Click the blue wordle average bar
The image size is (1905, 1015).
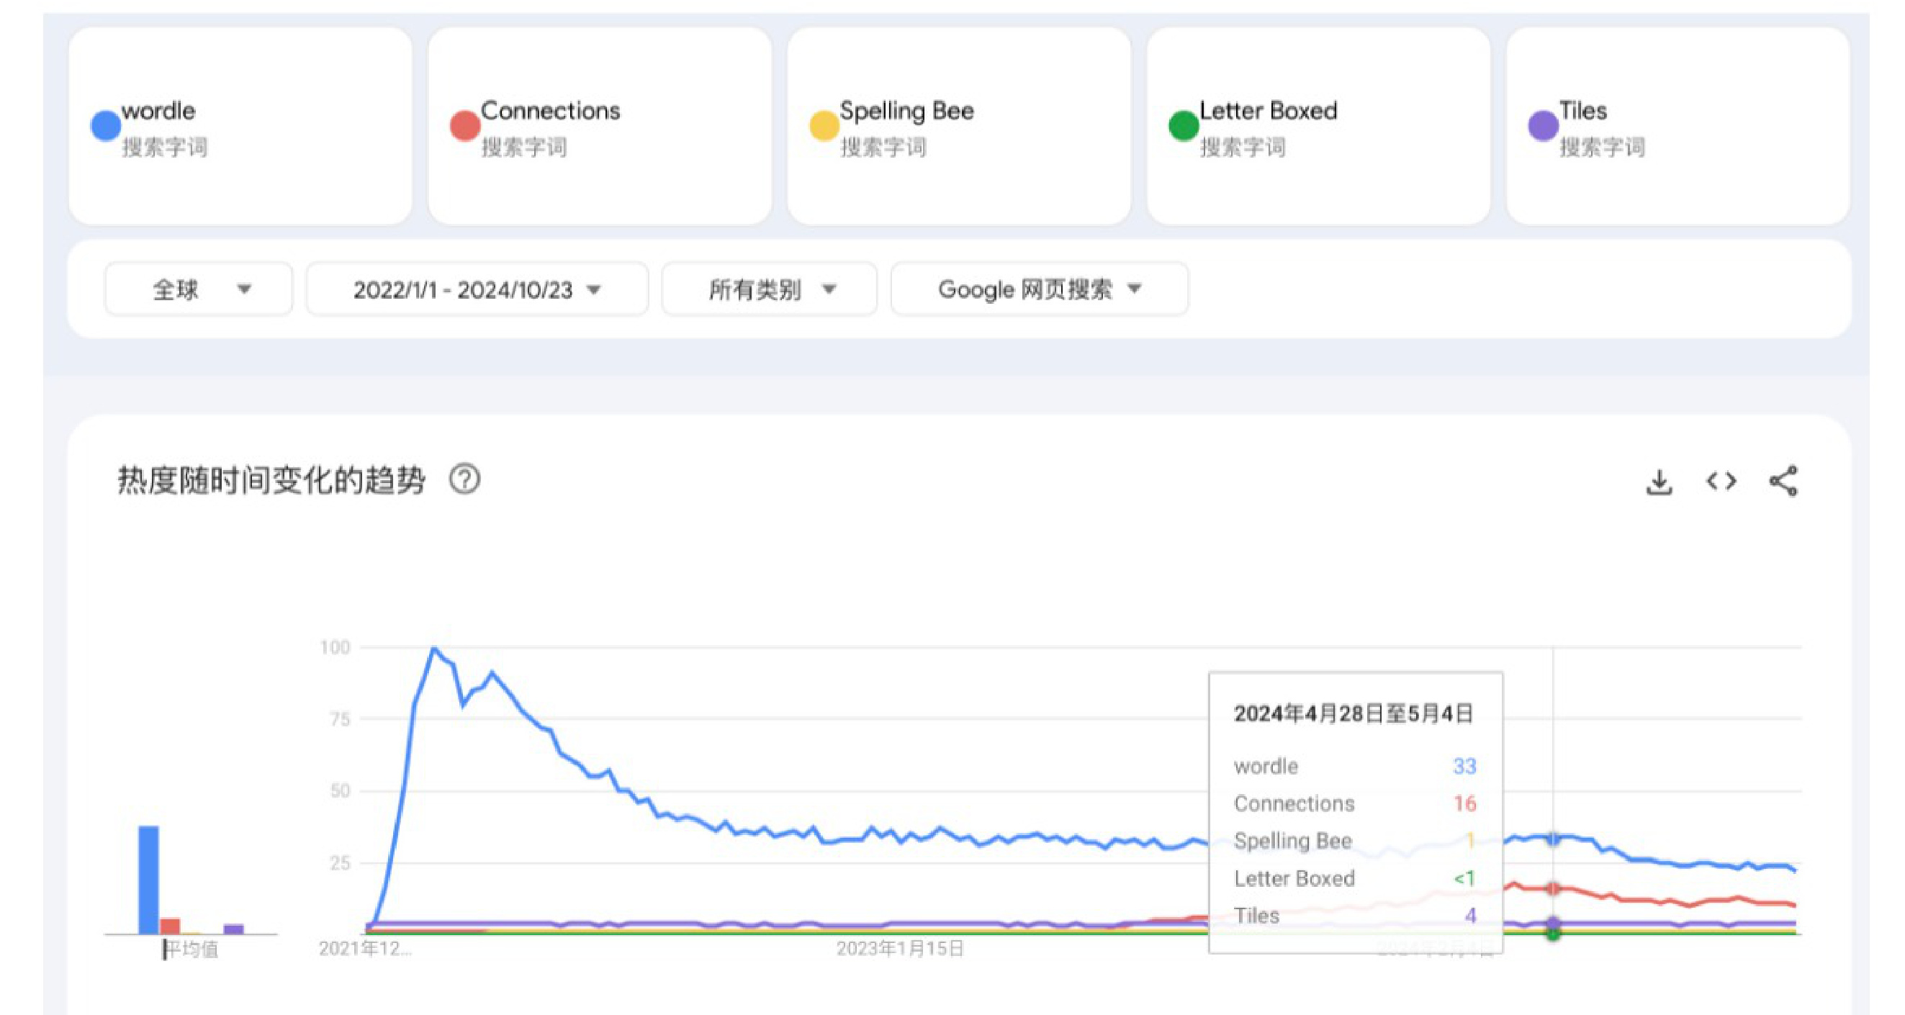(x=148, y=880)
